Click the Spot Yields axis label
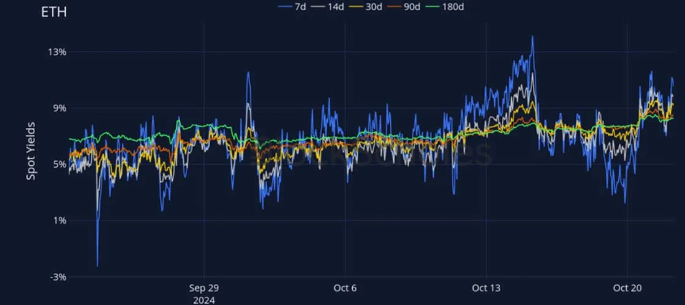 [x=31, y=152]
